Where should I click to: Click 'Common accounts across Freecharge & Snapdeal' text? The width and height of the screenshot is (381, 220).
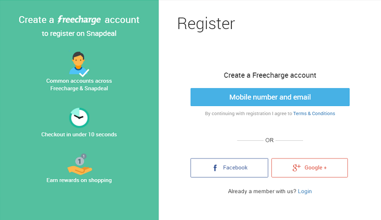point(79,84)
